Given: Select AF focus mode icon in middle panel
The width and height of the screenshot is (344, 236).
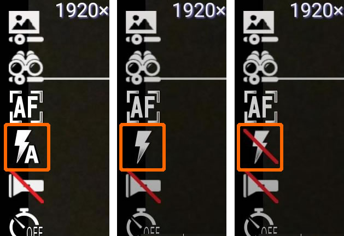Looking at the screenshot, I should pyautogui.click(x=143, y=107).
